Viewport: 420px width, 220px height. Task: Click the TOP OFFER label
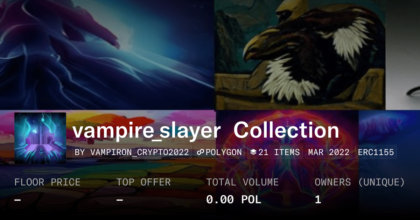143,182
